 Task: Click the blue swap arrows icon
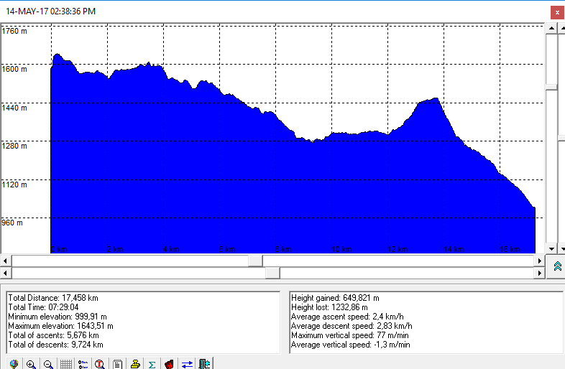187,364
